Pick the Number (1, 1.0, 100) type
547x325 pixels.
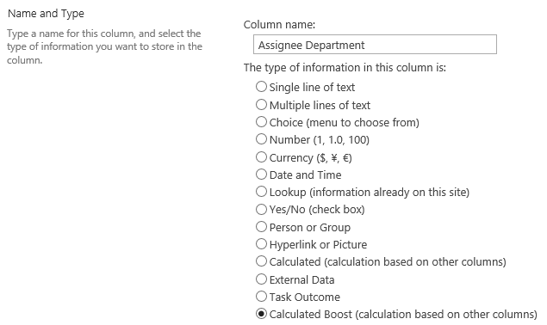(261, 139)
